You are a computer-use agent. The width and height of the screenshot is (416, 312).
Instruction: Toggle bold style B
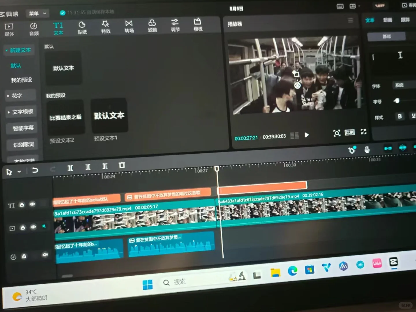tap(400, 116)
